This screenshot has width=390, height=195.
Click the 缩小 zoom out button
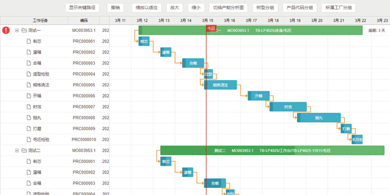pos(196,8)
